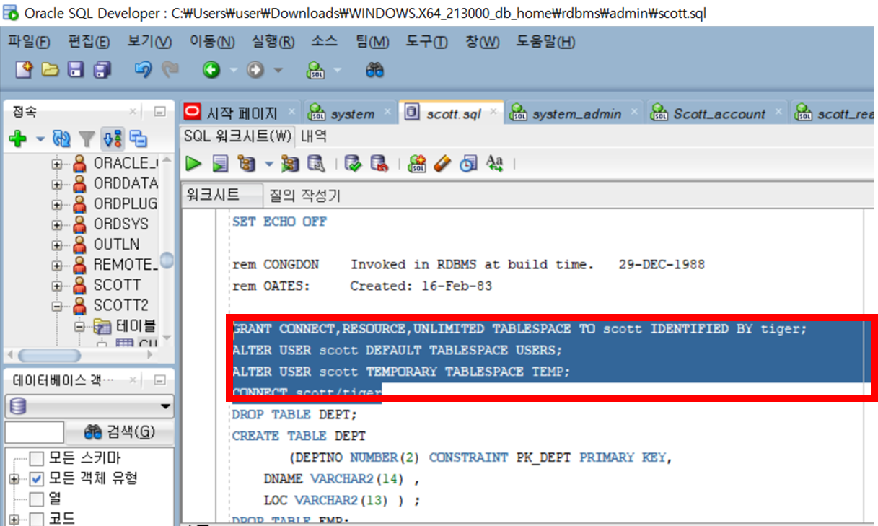878x526 pixels.
Task: Open a SQL worksheet with the main toolbar SQL icon
Action: 315,70
